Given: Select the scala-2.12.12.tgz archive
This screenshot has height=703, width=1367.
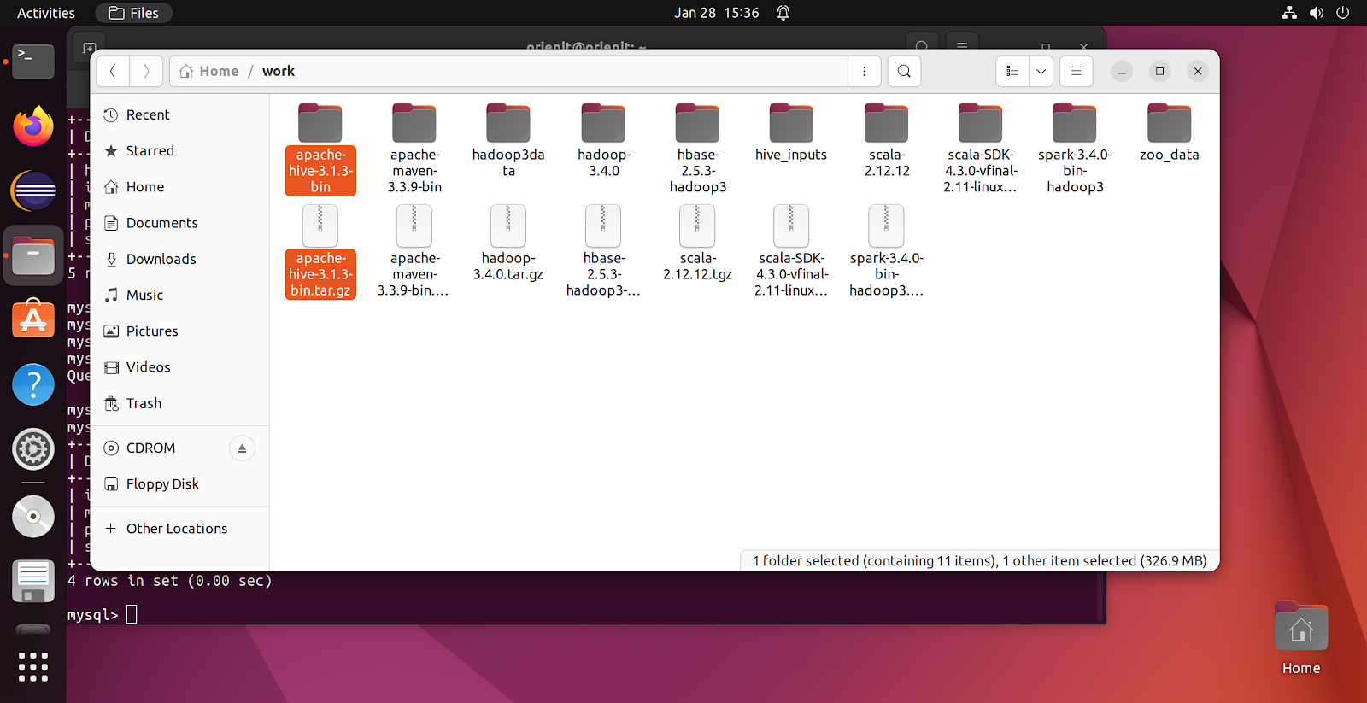Looking at the screenshot, I should pyautogui.click(x=697, y=244).
